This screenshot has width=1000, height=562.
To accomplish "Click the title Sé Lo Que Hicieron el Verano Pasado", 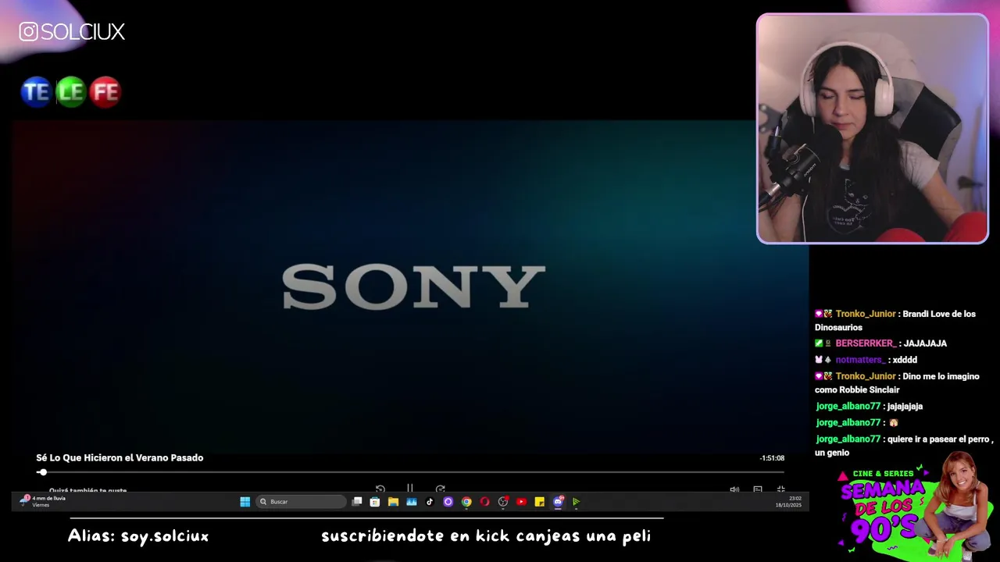I will point(120,458).
